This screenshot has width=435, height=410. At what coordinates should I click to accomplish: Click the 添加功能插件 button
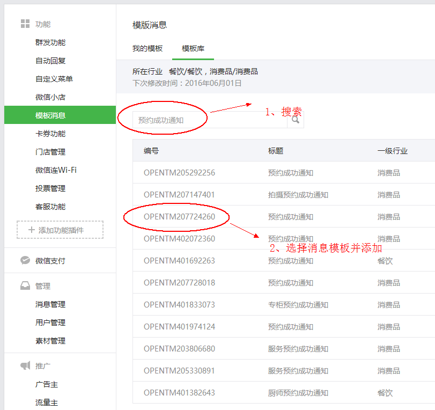[60, 230]
